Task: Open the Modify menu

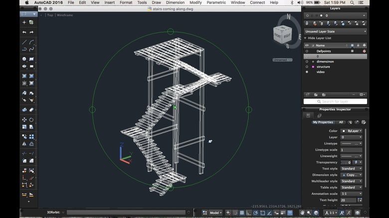Action: click(x=195, y=2)
